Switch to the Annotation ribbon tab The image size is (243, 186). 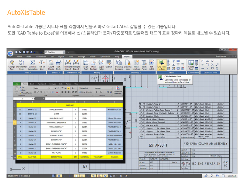pyautogui.click(x=41, y=56)
